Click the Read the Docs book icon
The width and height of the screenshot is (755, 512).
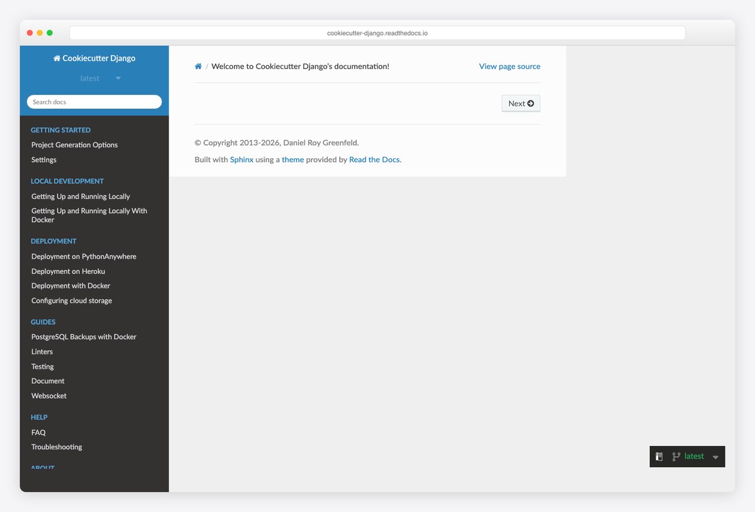coord(659,457)
